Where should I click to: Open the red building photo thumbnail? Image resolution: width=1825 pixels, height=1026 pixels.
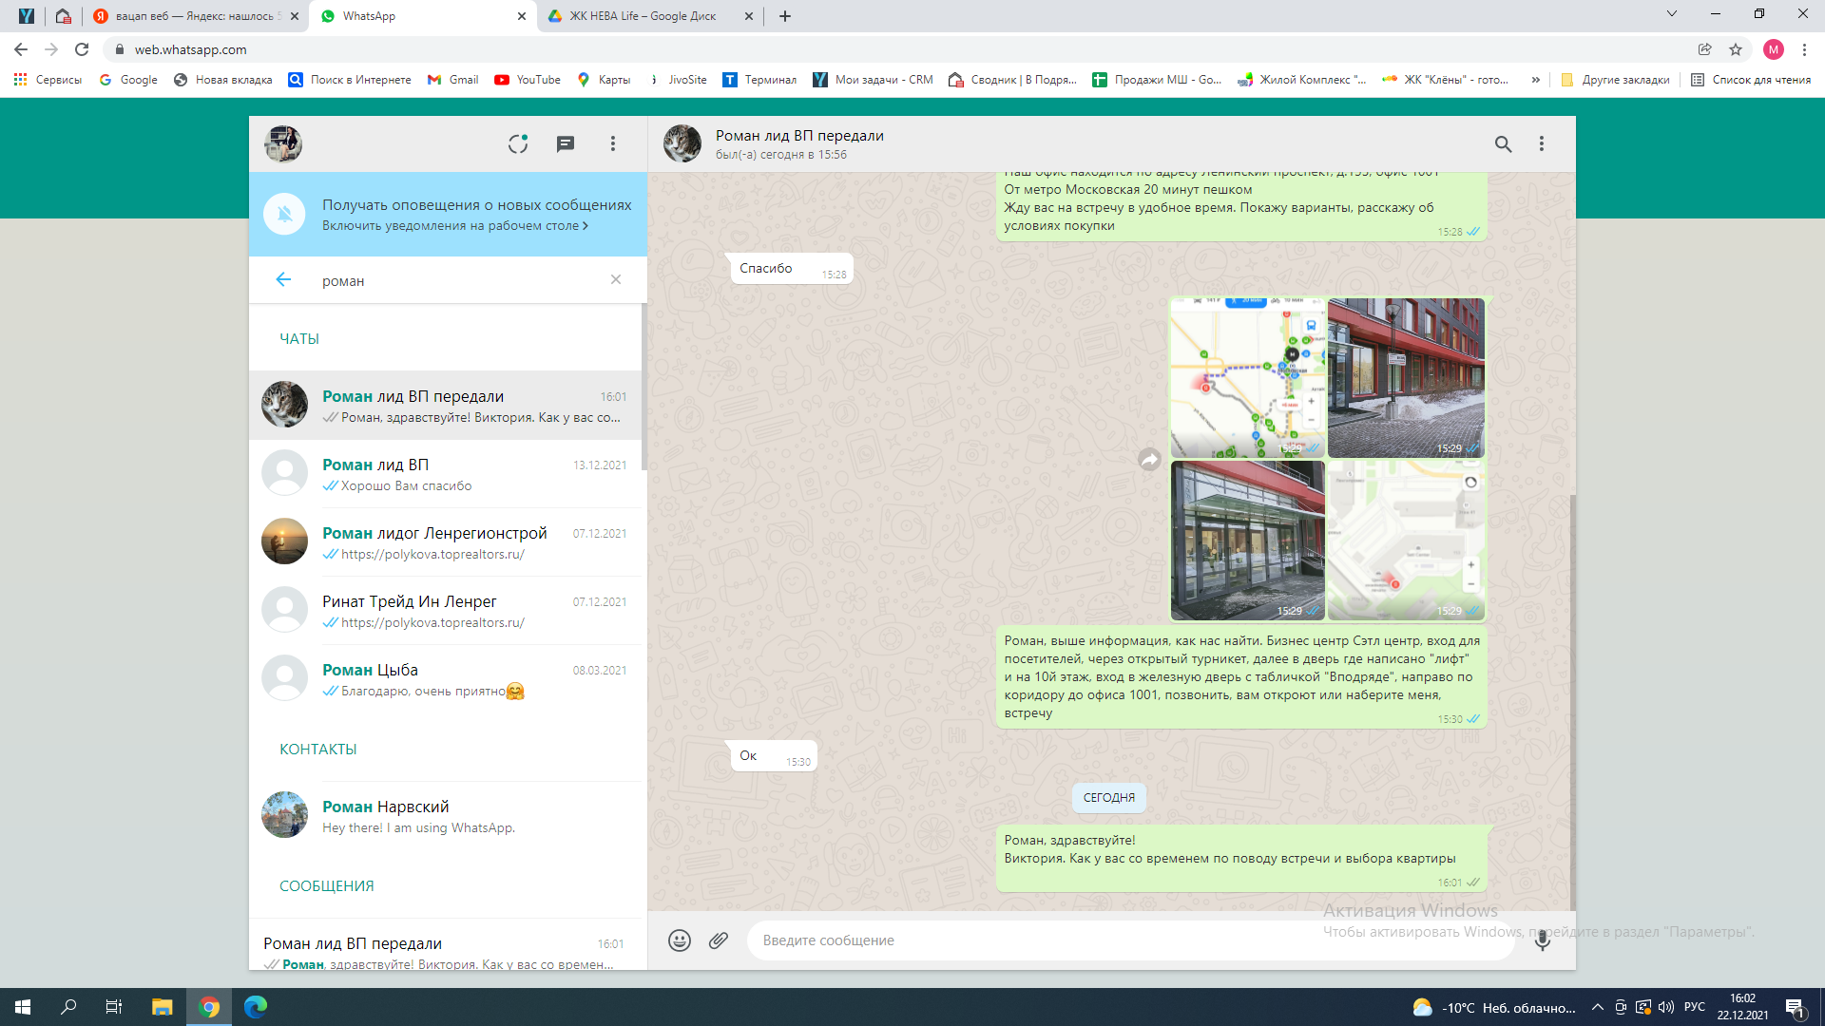click(x=1406, y=377)
